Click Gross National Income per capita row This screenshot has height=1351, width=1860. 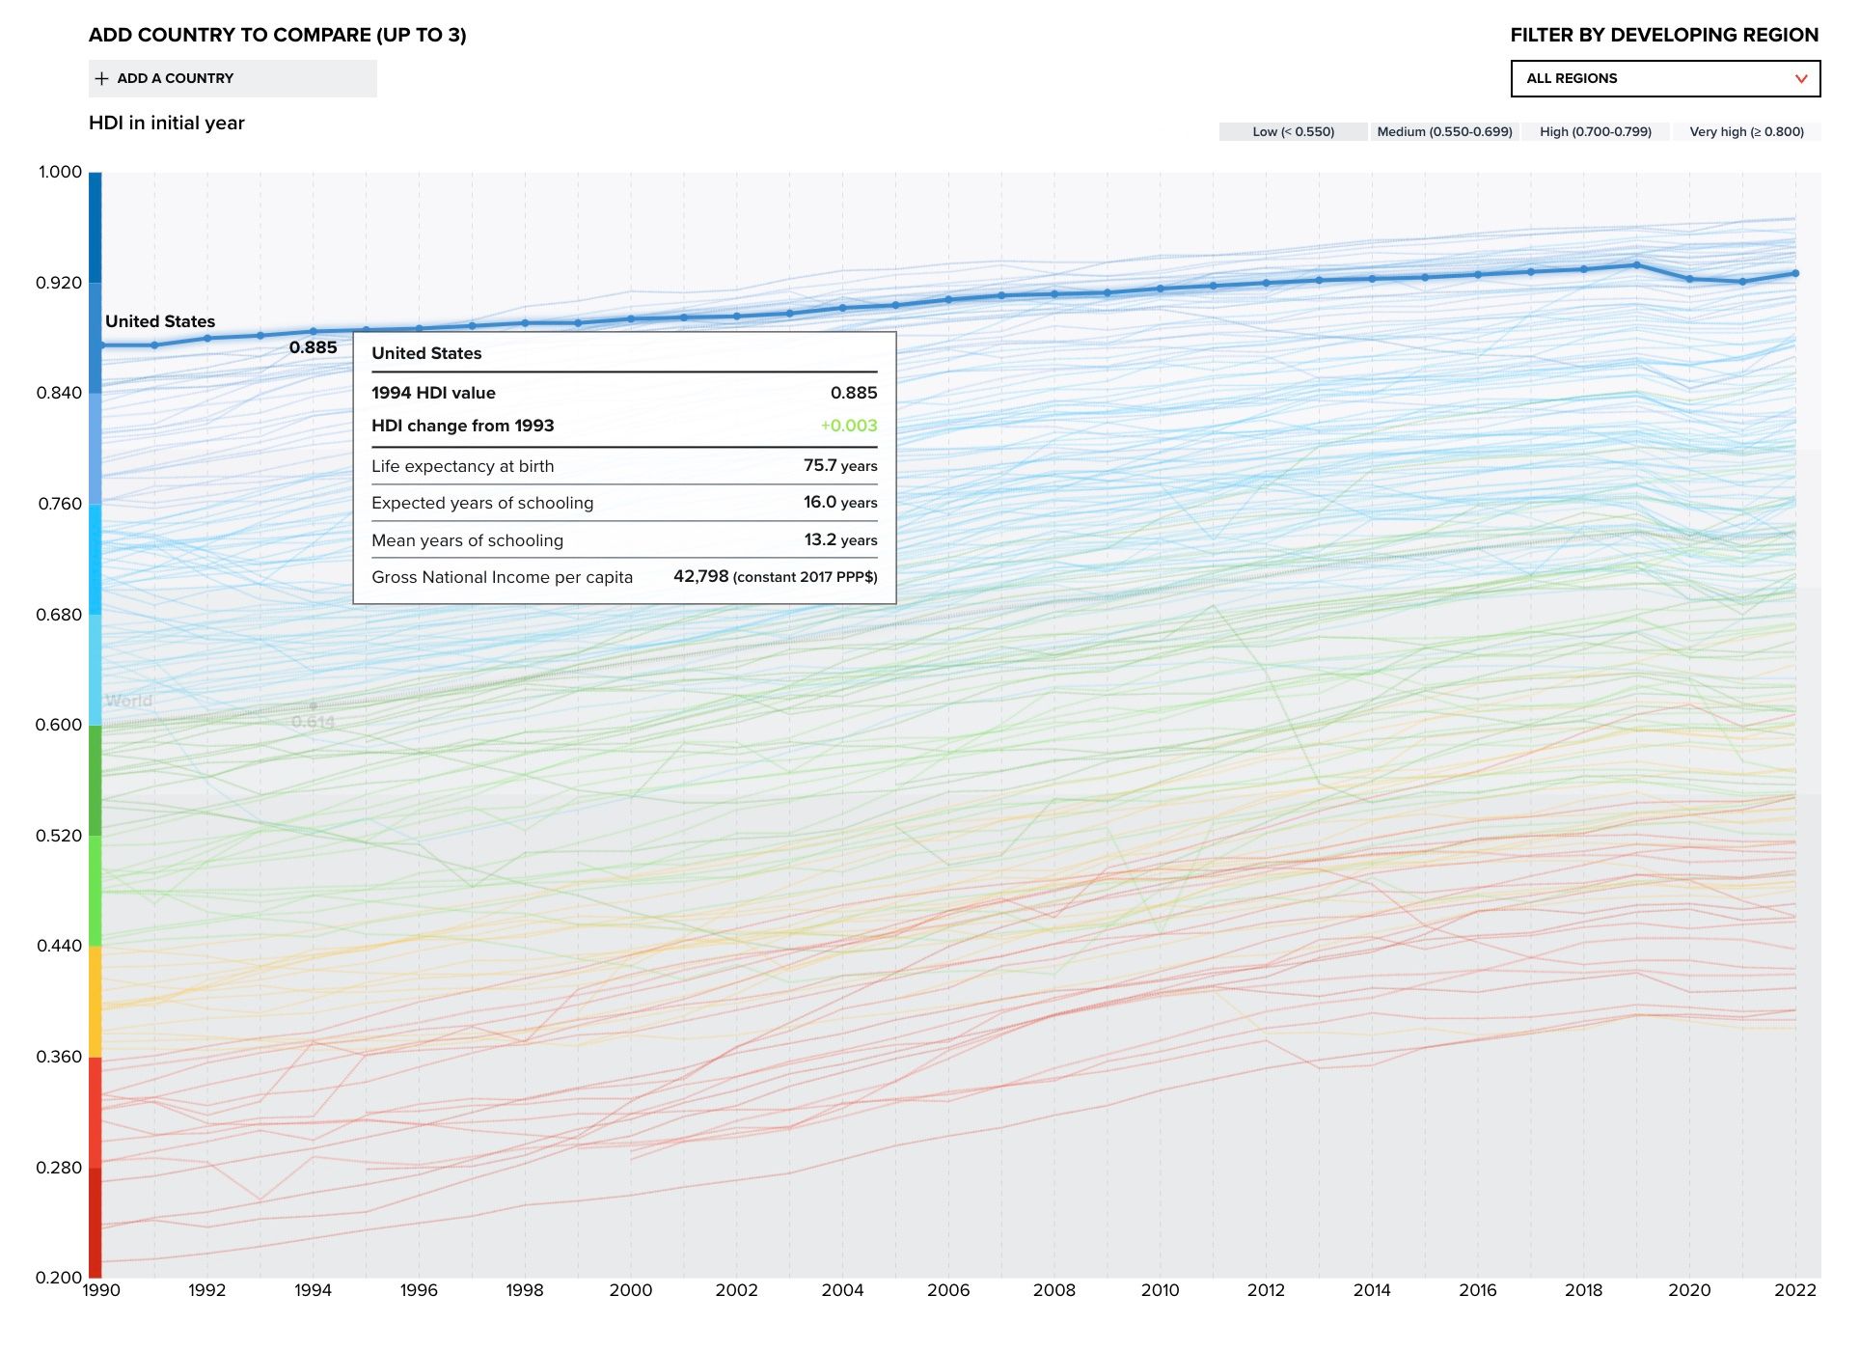click(x=624, y=577)
